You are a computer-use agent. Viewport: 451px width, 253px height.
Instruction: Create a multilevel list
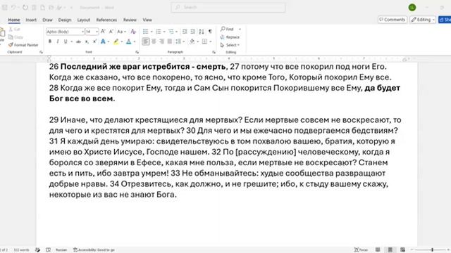(171, 31)
